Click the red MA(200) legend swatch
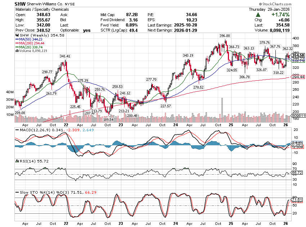306x227 pixels. pyautogui.click(x=17, y=43)
